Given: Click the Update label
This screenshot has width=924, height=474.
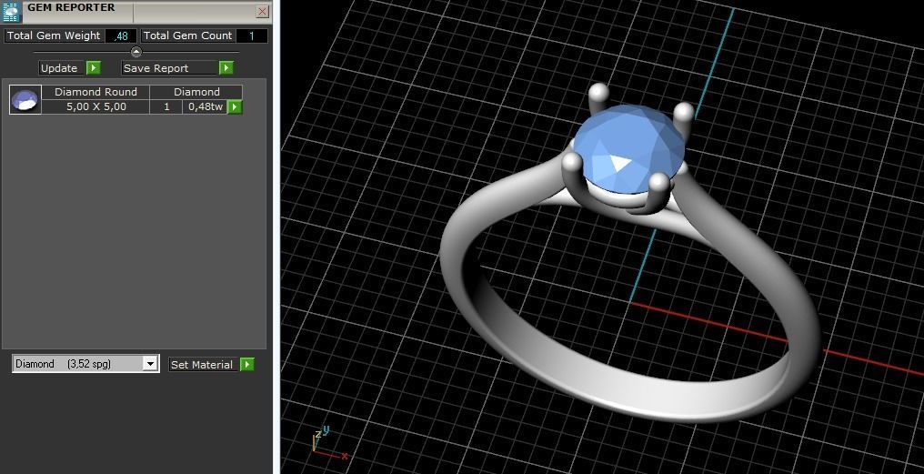Looking at the screenshot, I should pos(59,68).
